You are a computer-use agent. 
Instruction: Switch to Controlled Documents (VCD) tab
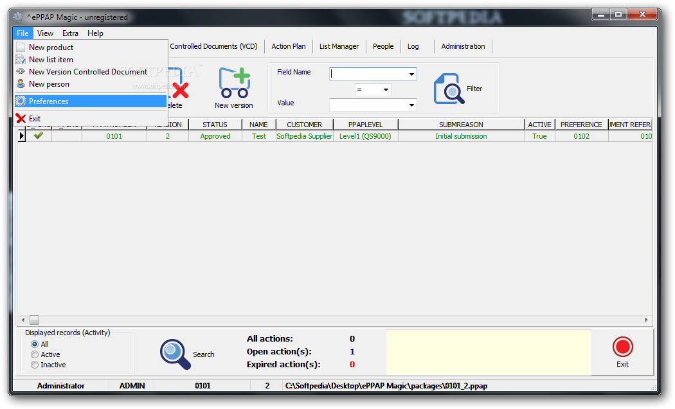(x=213, y=46)
